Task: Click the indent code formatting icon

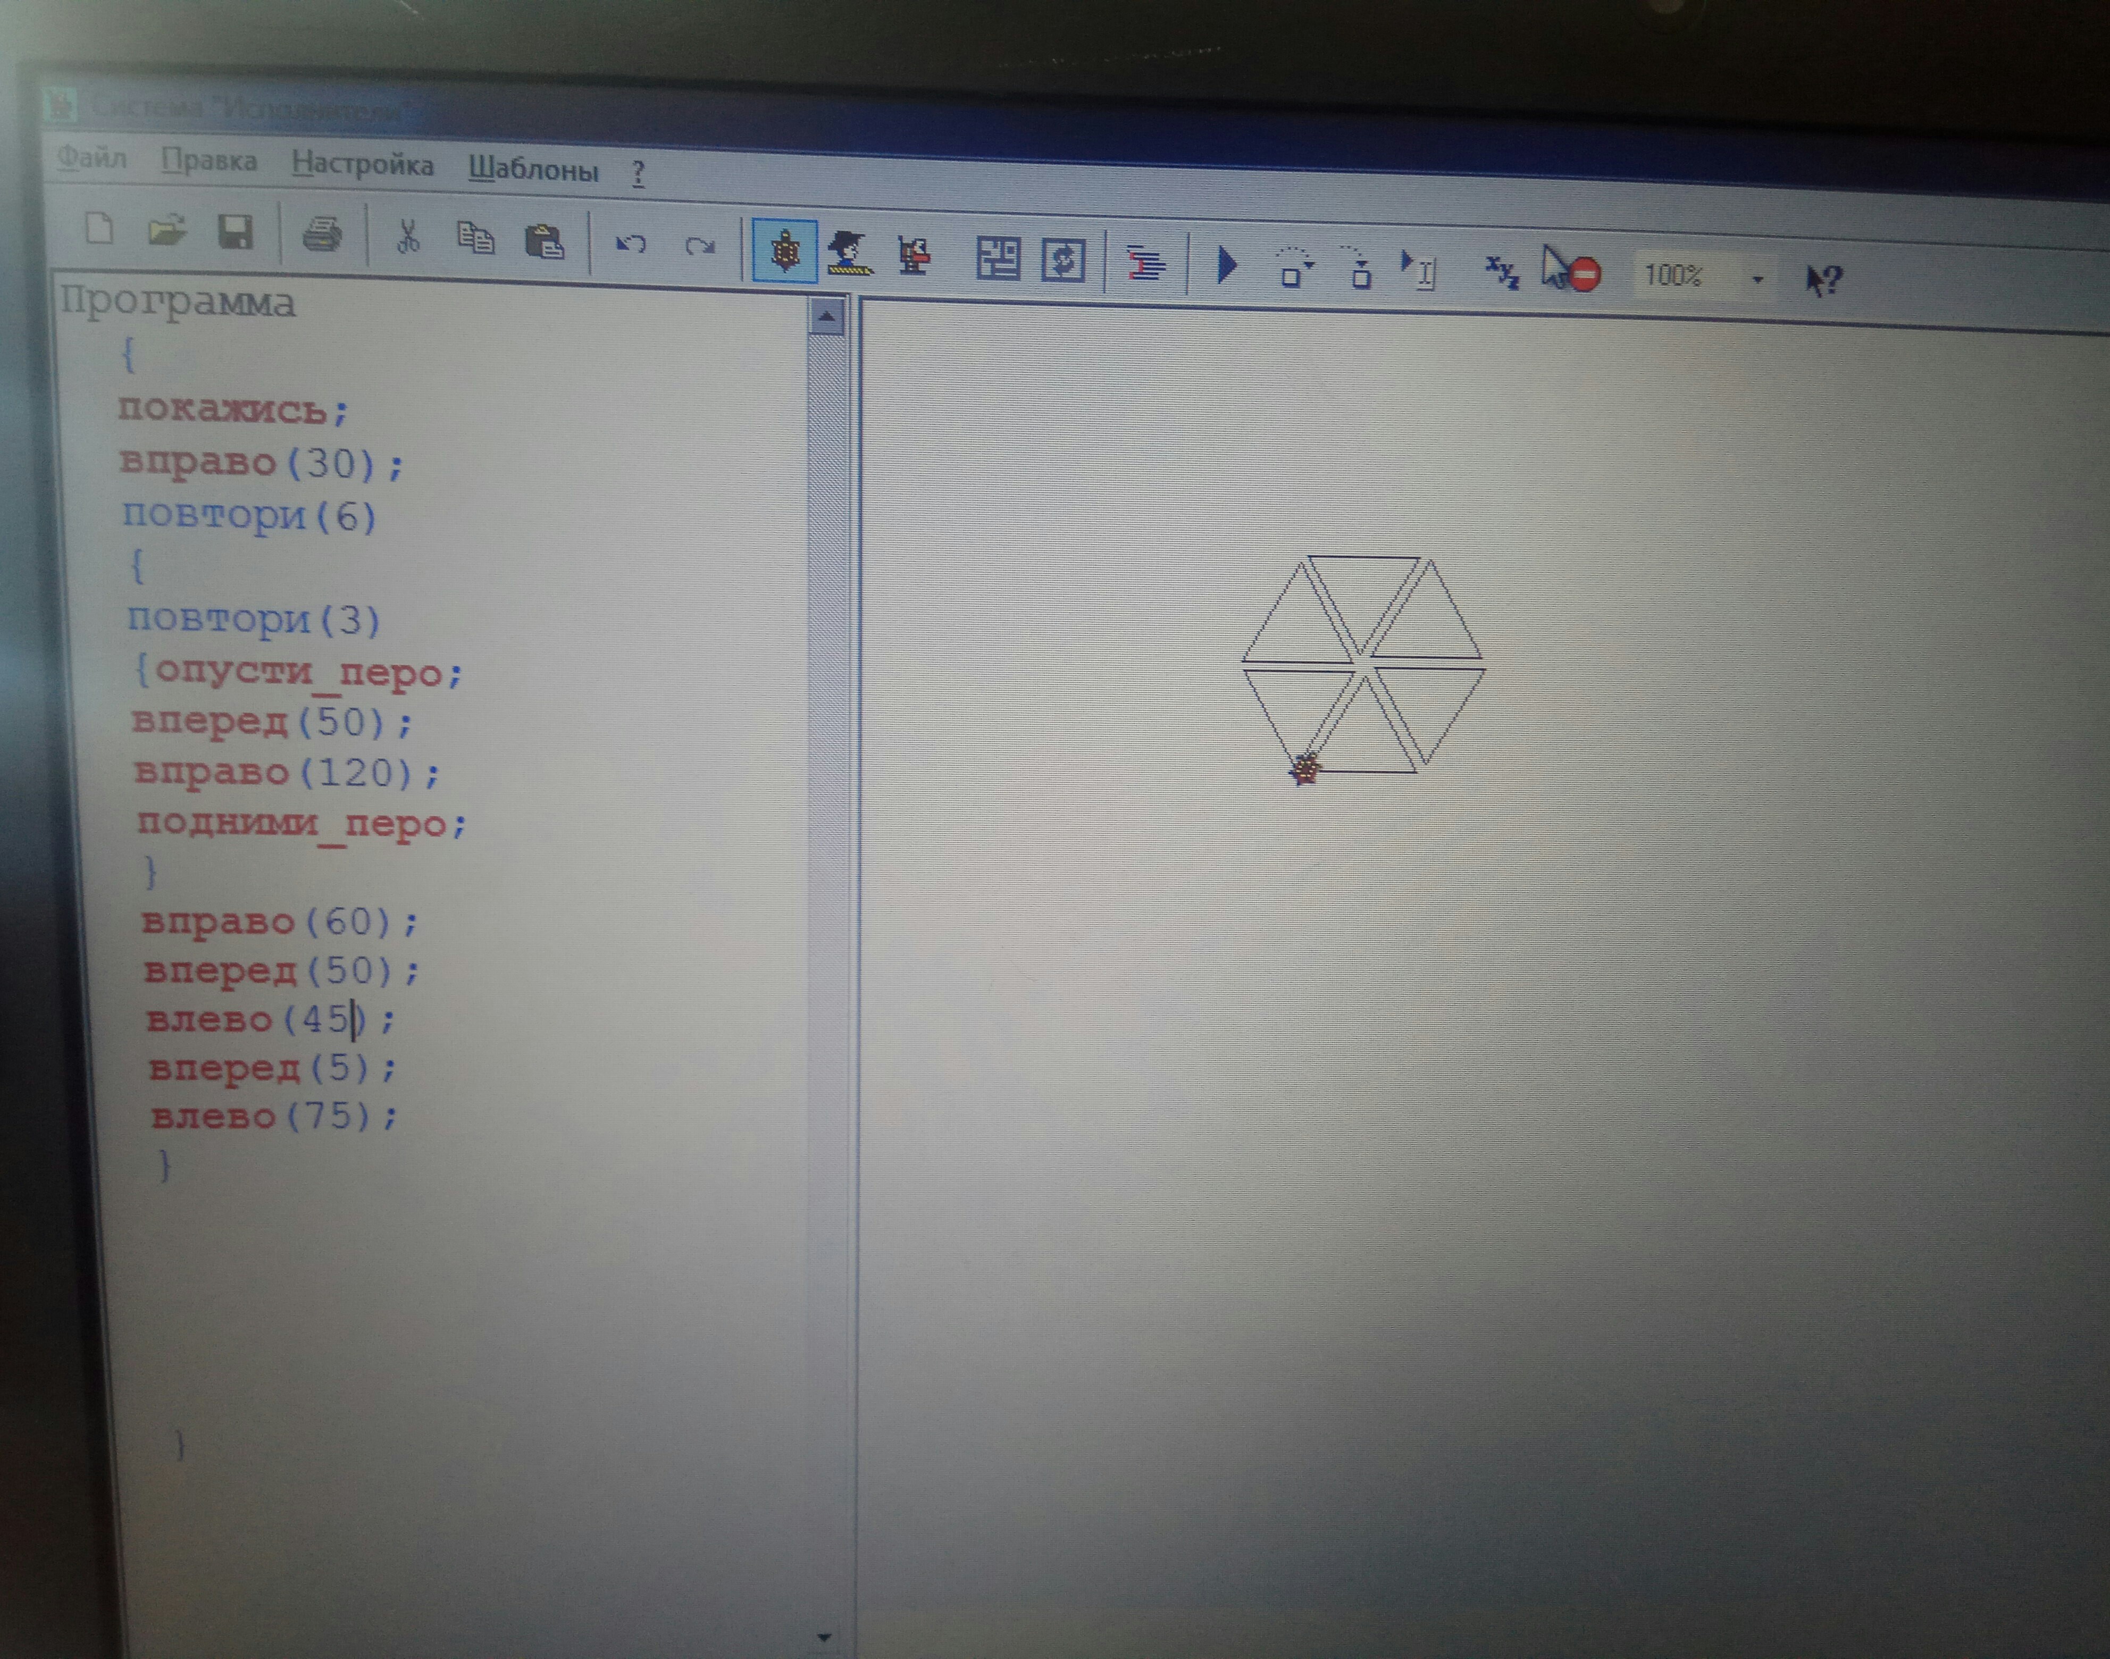Action: point(1145,263)
